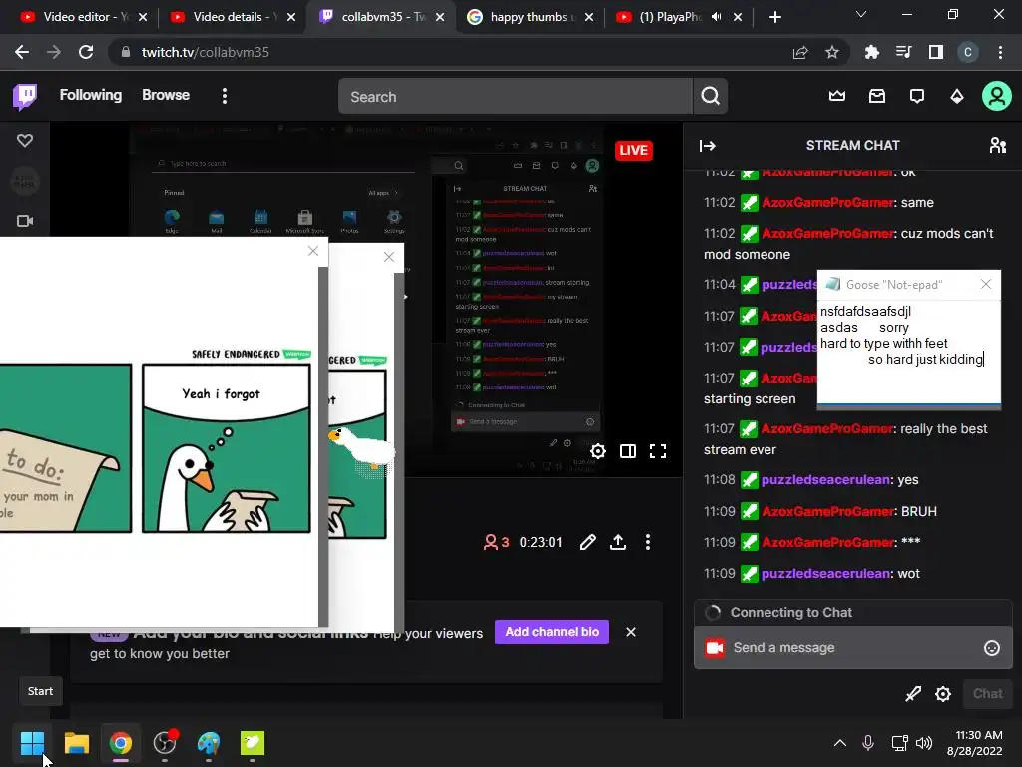Close the front goose comic popup
1022x767 pixels.
312,251
